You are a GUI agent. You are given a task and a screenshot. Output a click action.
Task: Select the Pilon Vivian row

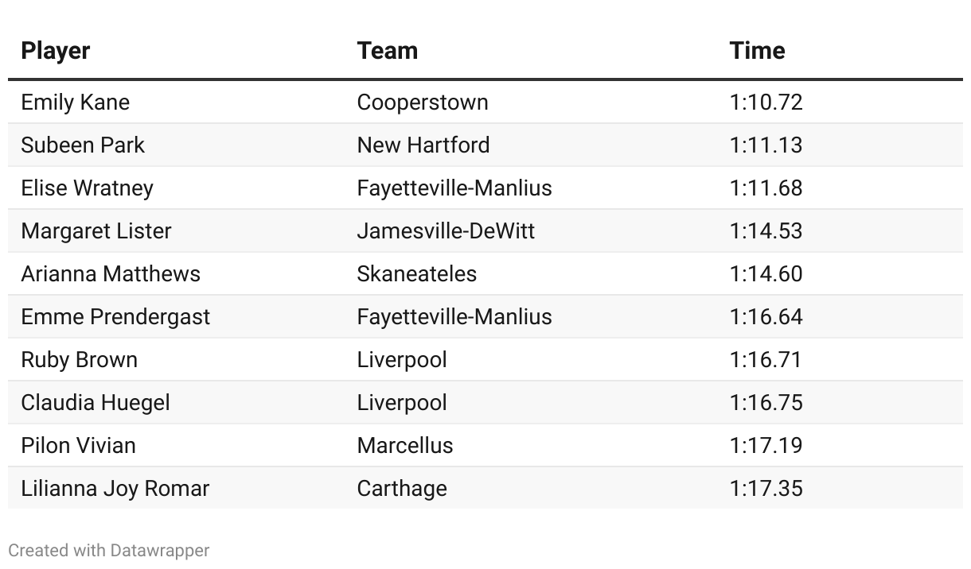[485, 446]
